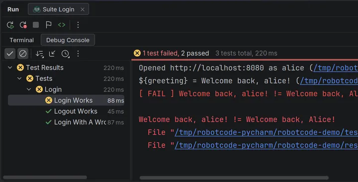Click the failed status icon in summary

click(x=137, y=53)
